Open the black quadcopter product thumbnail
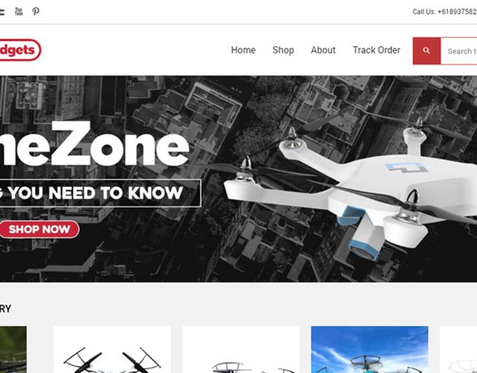Image resolution: width=477 pixels, height=373 pixels. [113, 350]
